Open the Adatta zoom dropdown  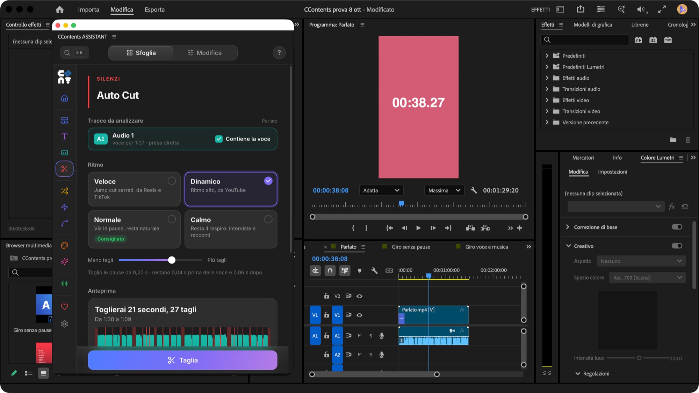[381, 190]
